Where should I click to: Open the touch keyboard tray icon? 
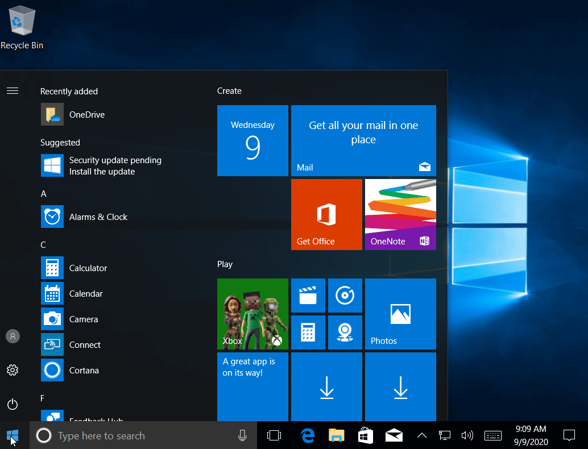pos(493,435)
